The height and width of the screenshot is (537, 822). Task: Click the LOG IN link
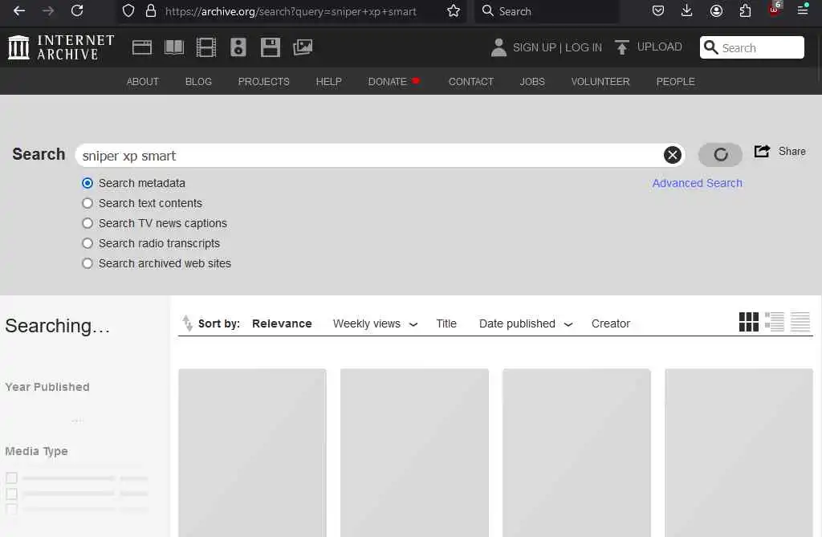[584, 47]
